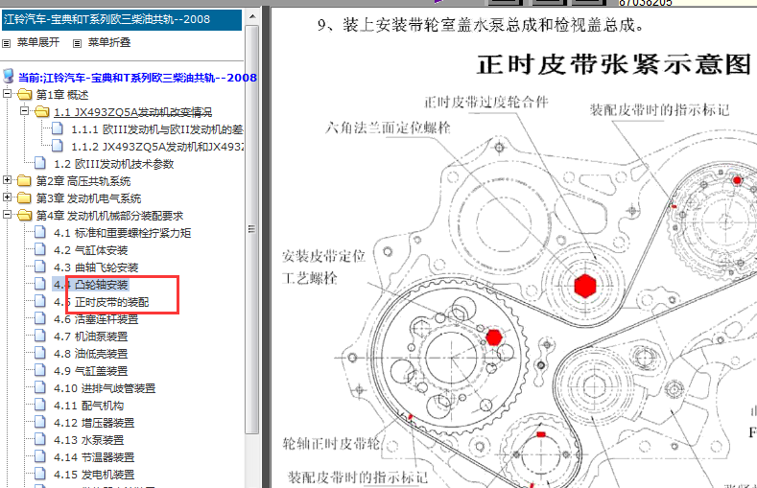Click document icon of 4.15 发电机装置

(40, 474)
